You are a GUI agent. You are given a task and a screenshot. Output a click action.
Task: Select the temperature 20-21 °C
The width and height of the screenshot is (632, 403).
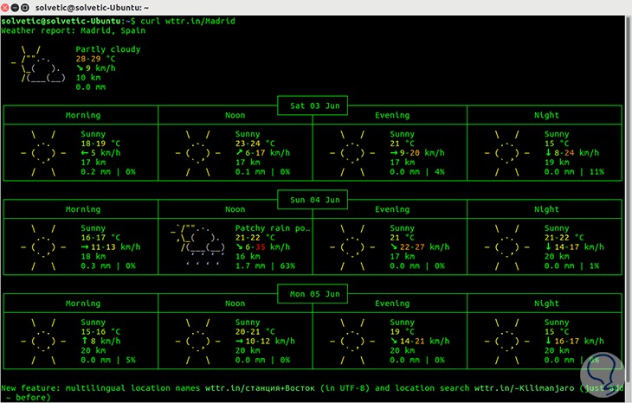click(255, 332)
